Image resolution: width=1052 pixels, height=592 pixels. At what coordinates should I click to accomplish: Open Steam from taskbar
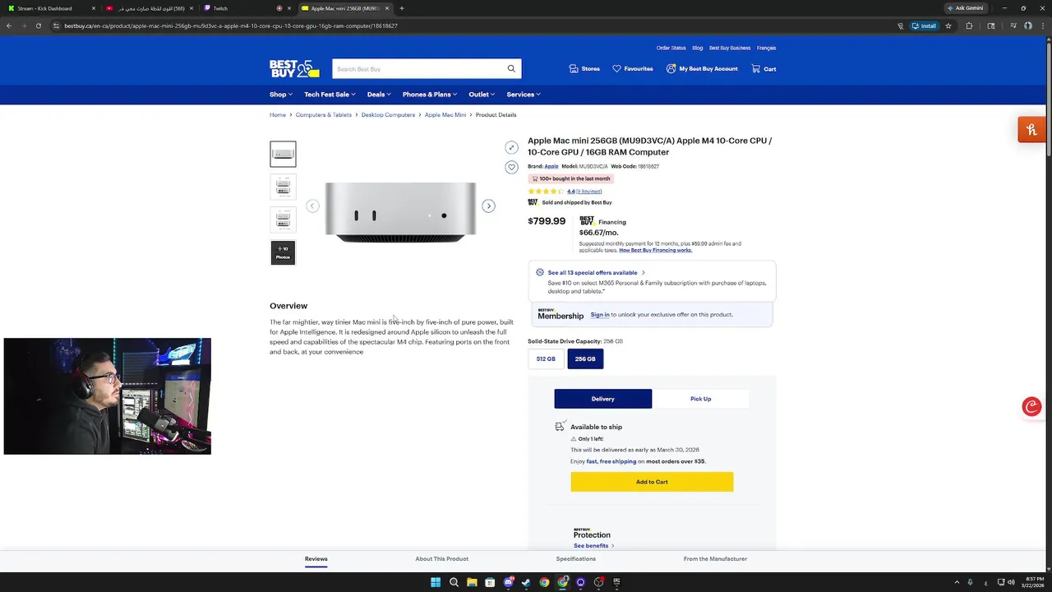coord(526,582)
